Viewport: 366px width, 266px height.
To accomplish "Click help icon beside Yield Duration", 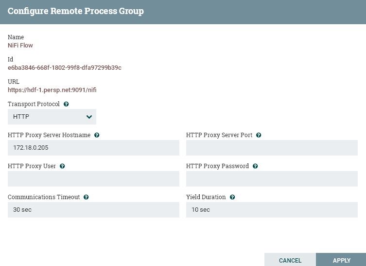I will tap(232, 197).
